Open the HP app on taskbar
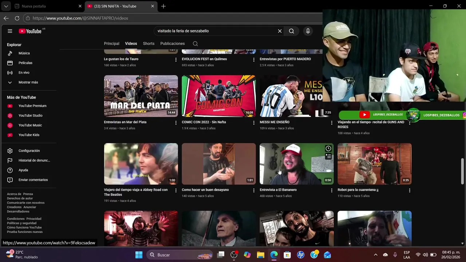Image resolution: width=466 pixels, height=262 pixels. 301,255
